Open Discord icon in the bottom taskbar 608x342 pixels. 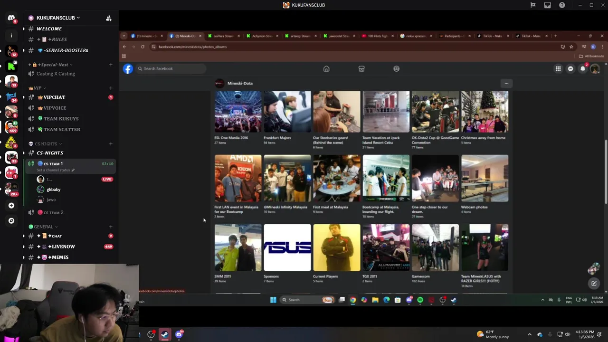[x=179, y=334]
